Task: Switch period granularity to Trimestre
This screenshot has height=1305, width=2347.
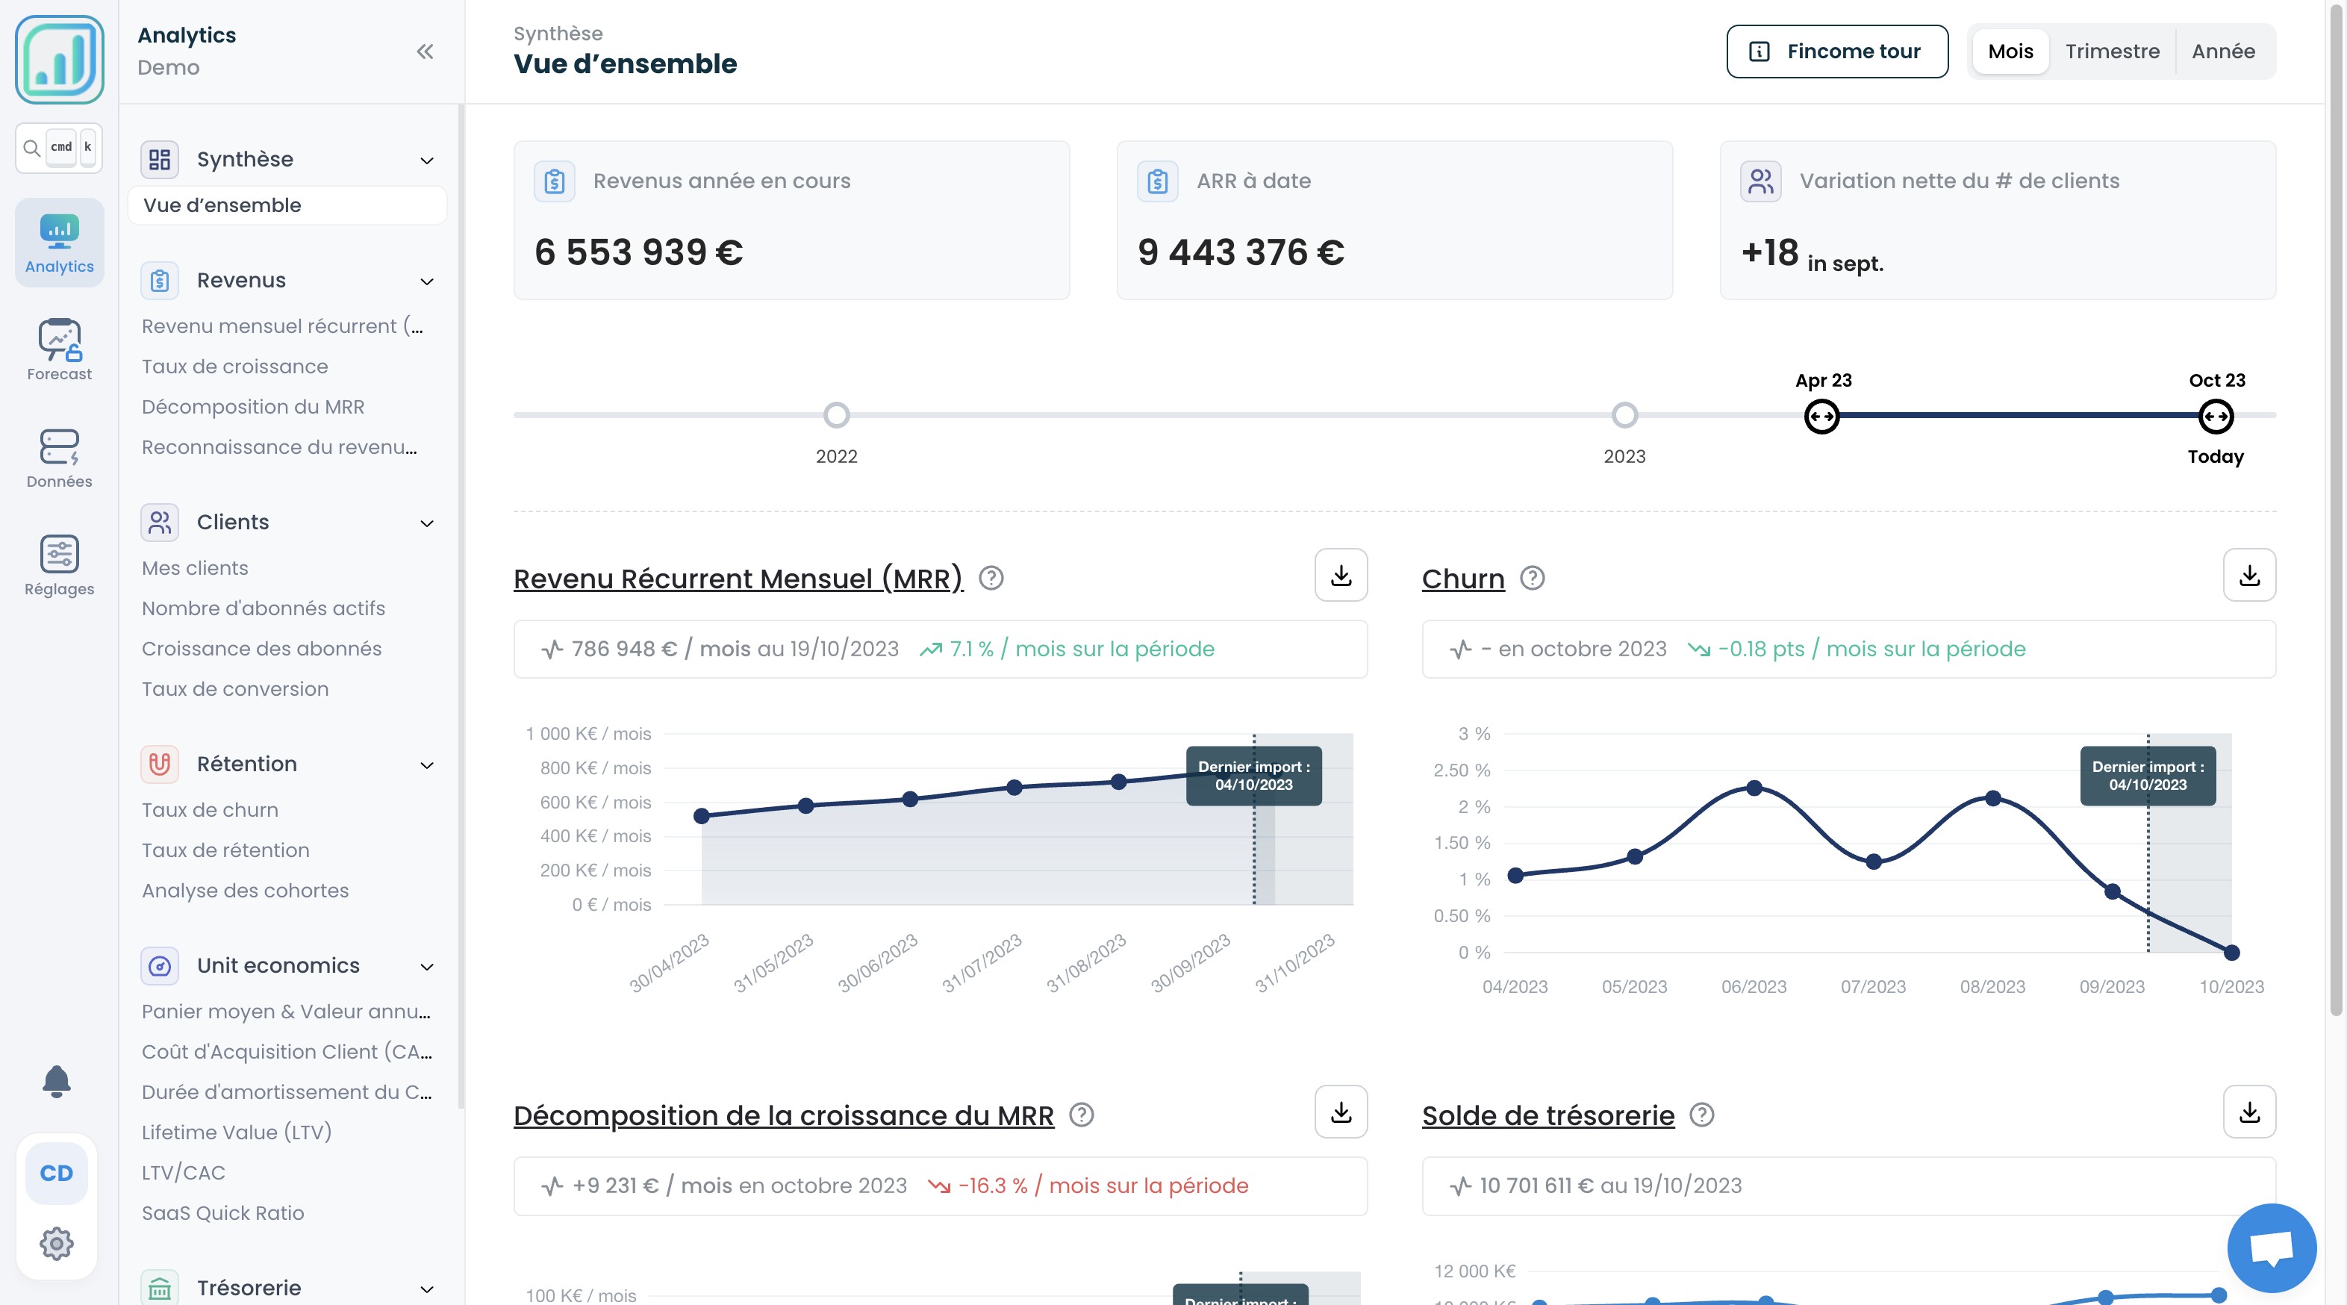Action: coord(2111,52)
